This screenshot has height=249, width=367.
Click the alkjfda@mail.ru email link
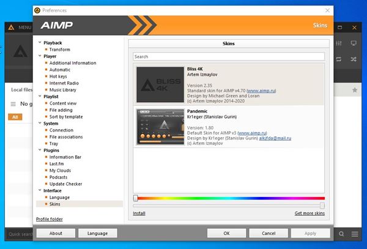(275, 138)
